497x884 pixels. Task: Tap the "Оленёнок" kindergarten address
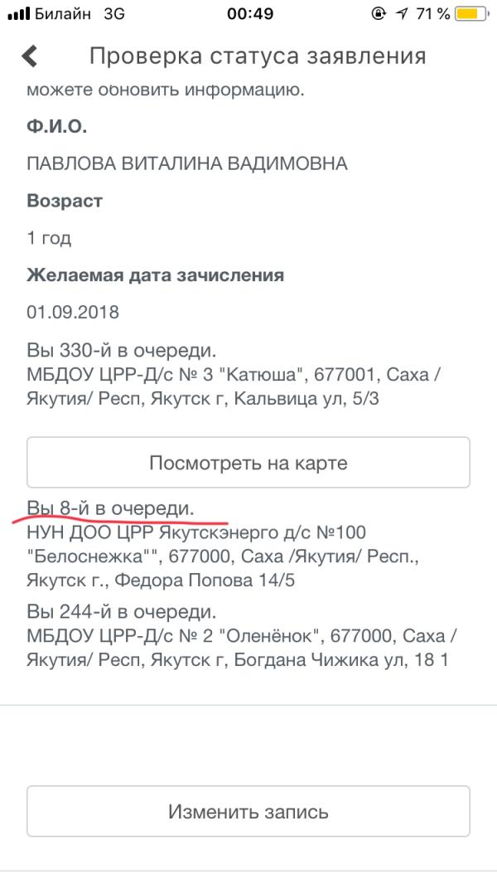tap(241, 648)
